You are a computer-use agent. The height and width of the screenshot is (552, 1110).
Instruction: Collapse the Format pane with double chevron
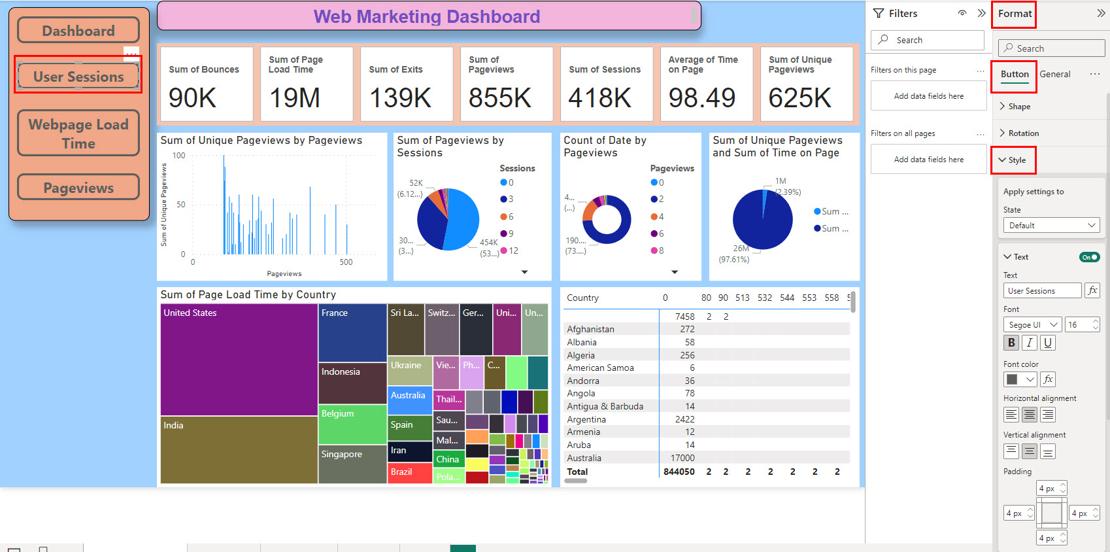(x=1101, y=13)
